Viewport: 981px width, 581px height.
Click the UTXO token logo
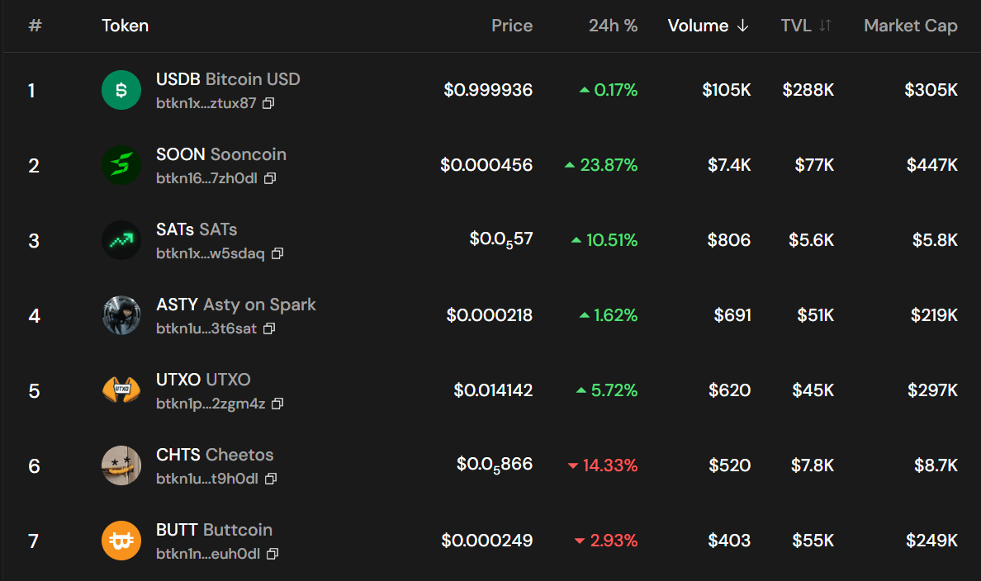coord(121,390)
